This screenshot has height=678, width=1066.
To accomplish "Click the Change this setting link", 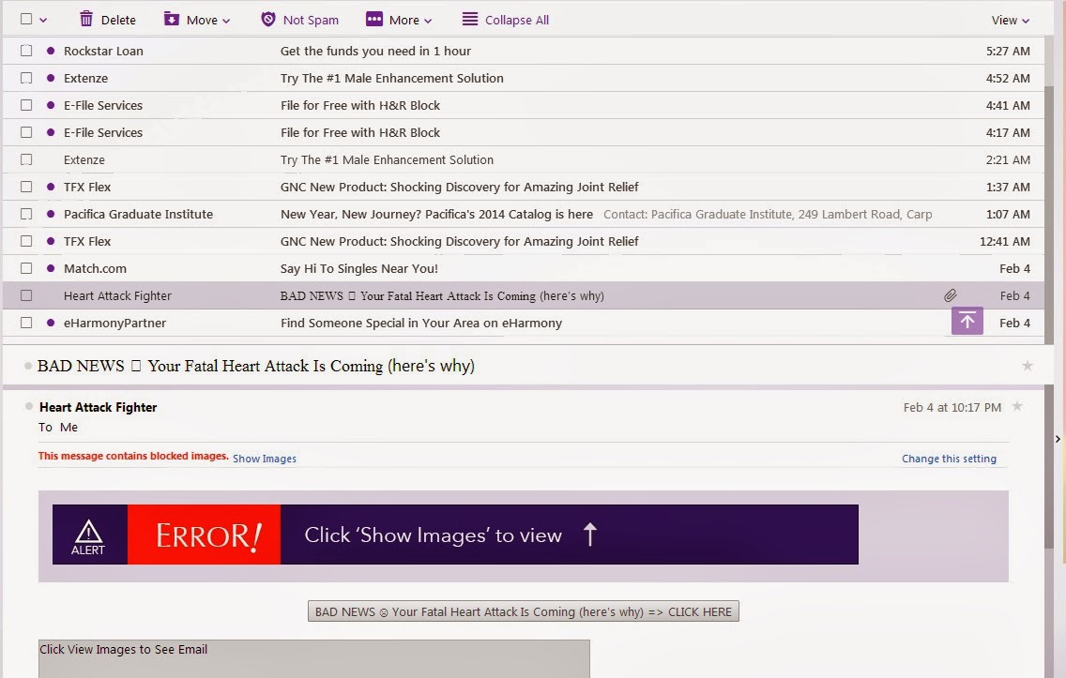I will pos(949,459).
